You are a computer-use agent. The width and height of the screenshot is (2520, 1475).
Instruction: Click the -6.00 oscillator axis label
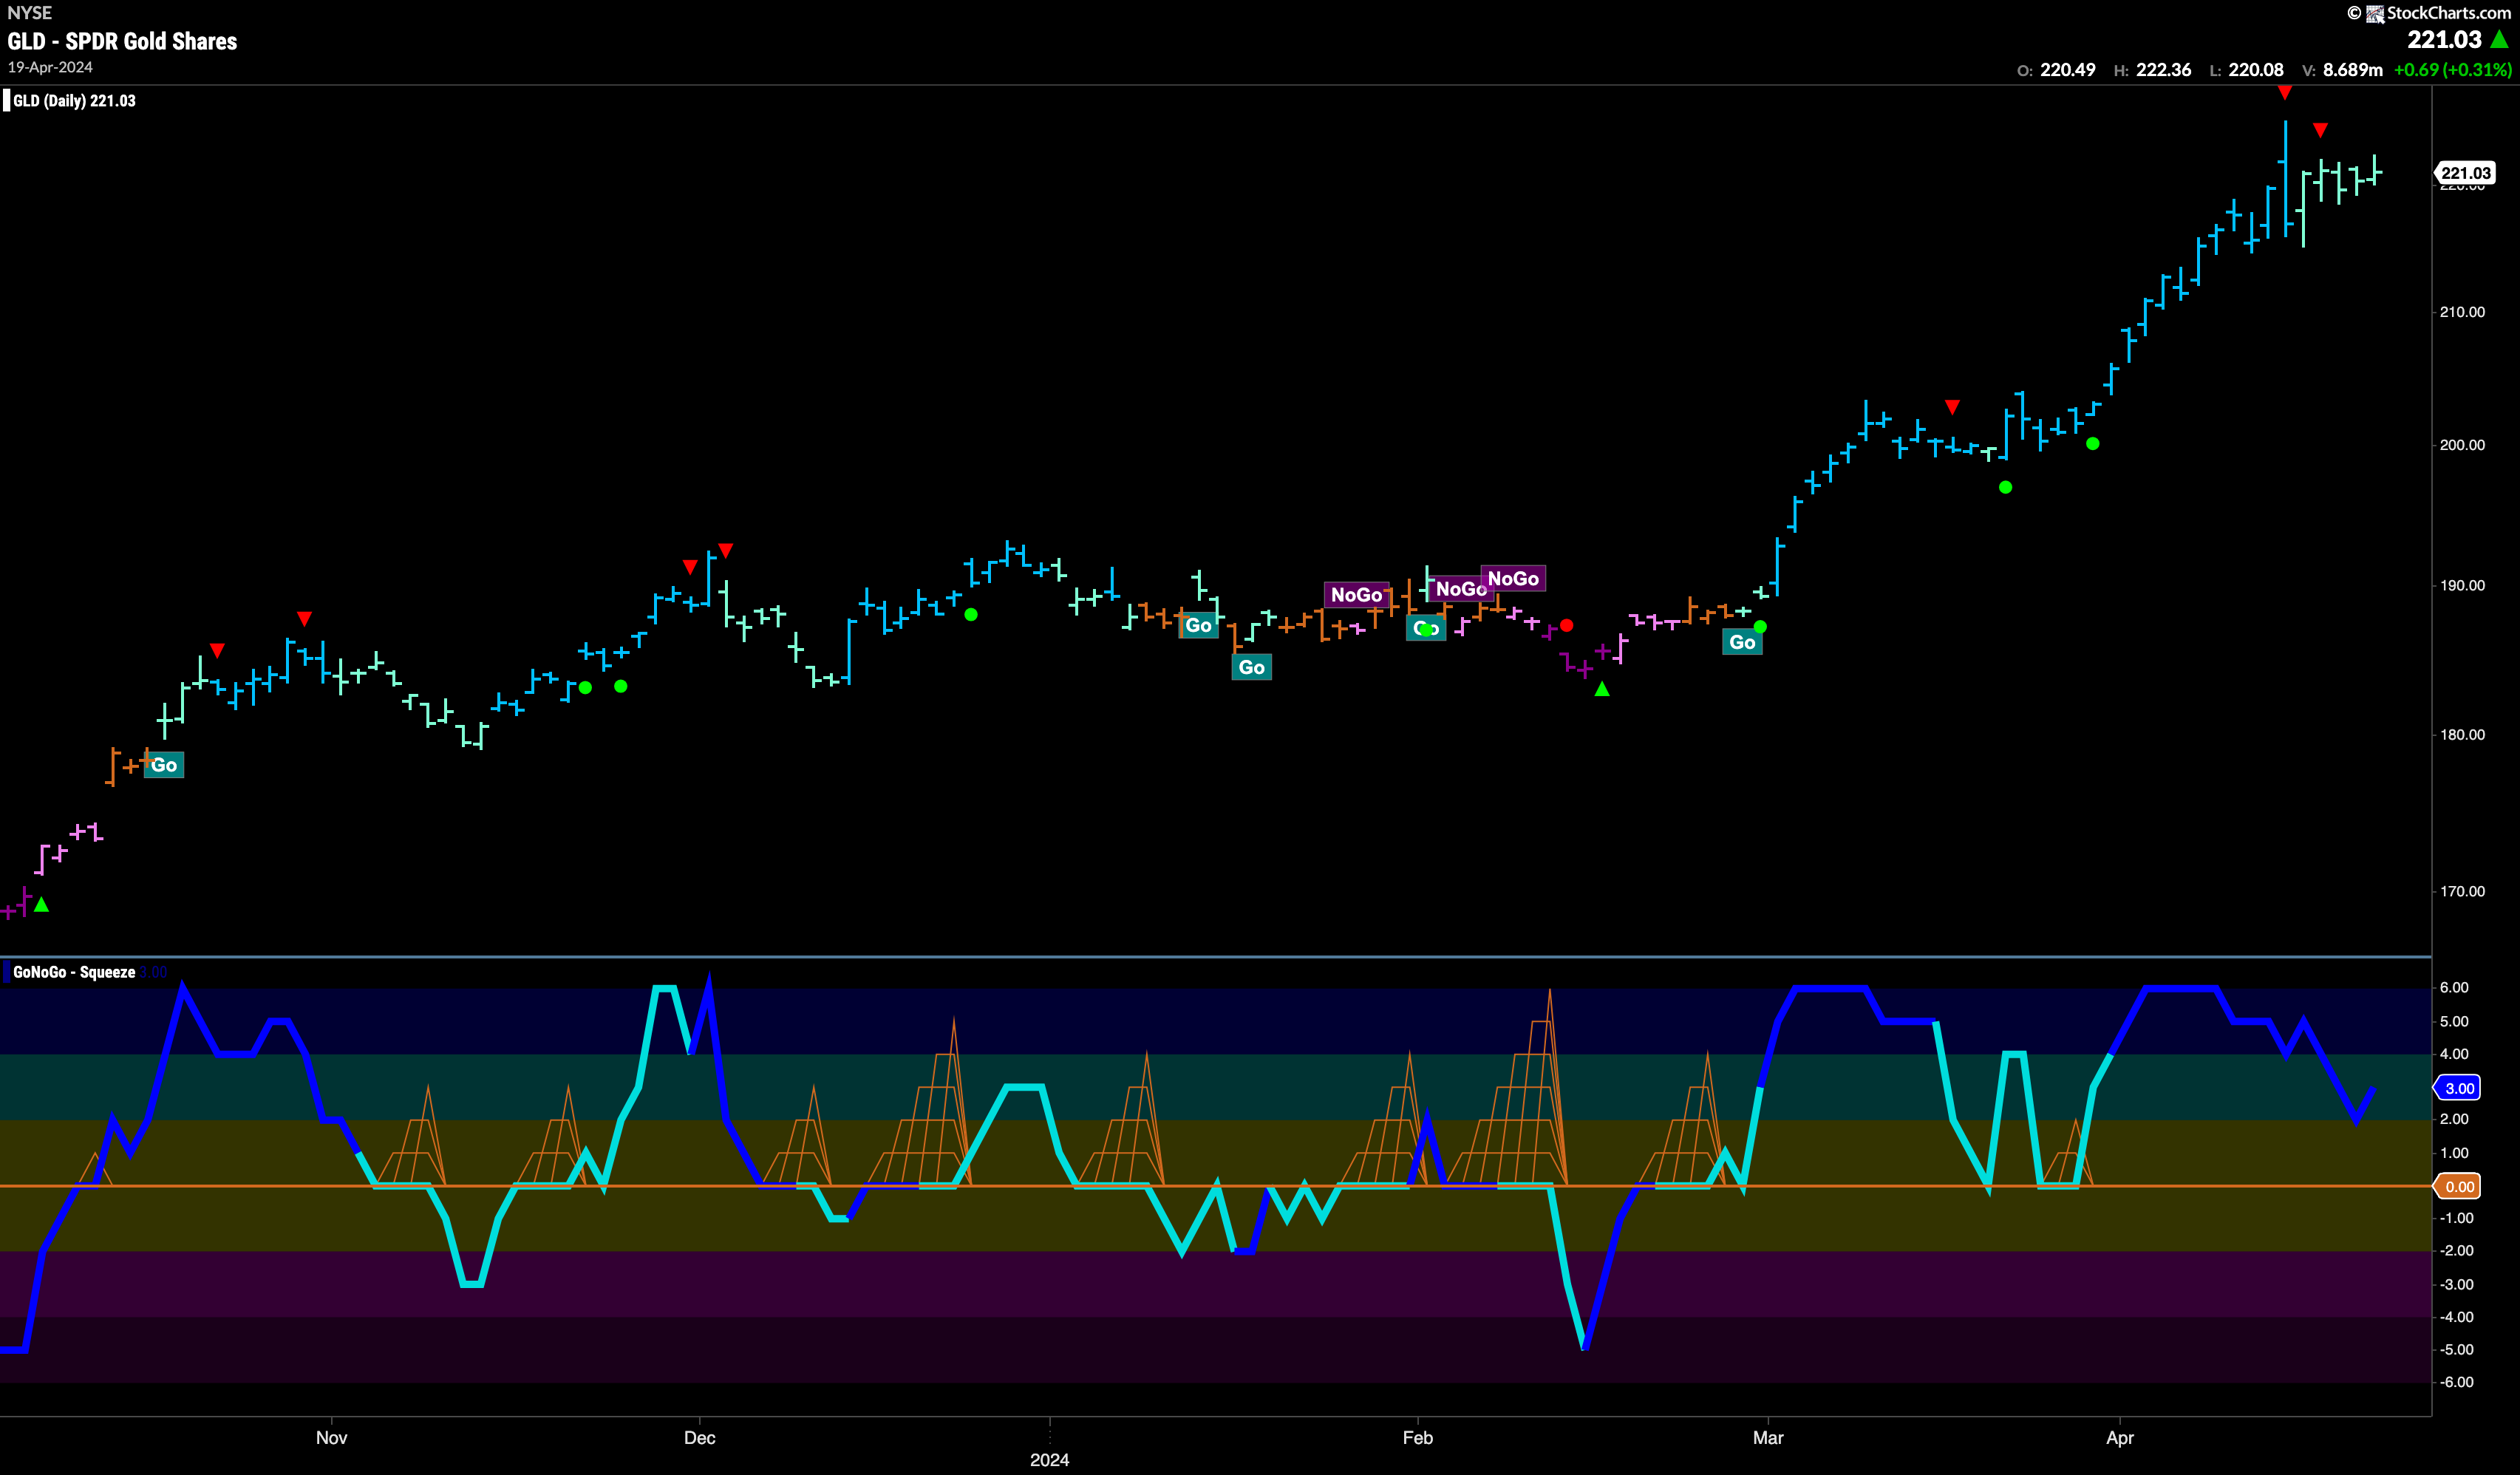(x=2456, y=1383)
